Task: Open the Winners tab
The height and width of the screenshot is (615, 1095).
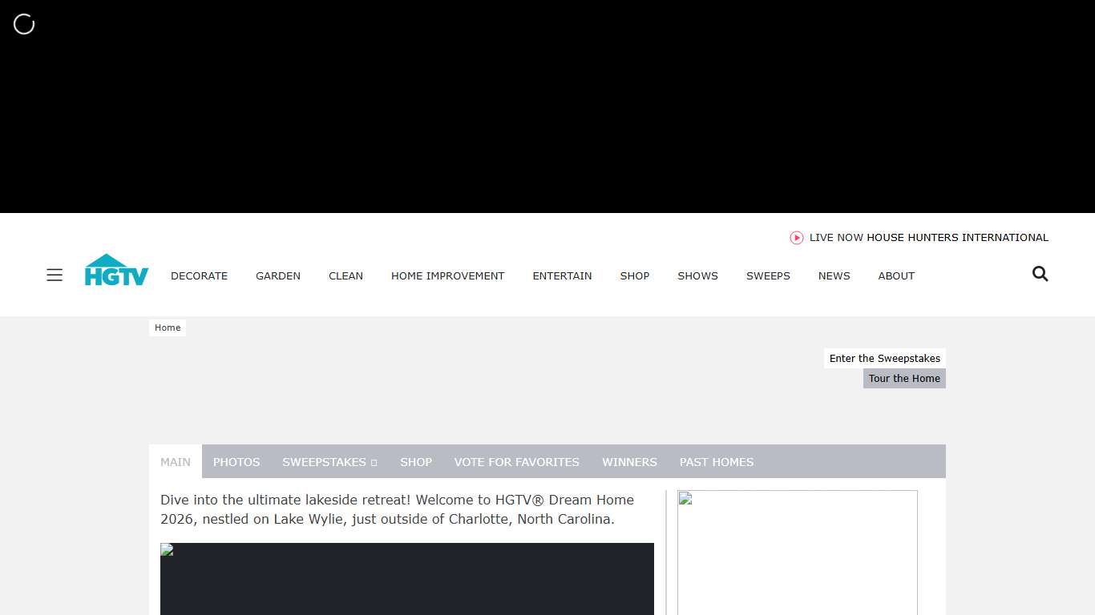Action: (629, 462)
